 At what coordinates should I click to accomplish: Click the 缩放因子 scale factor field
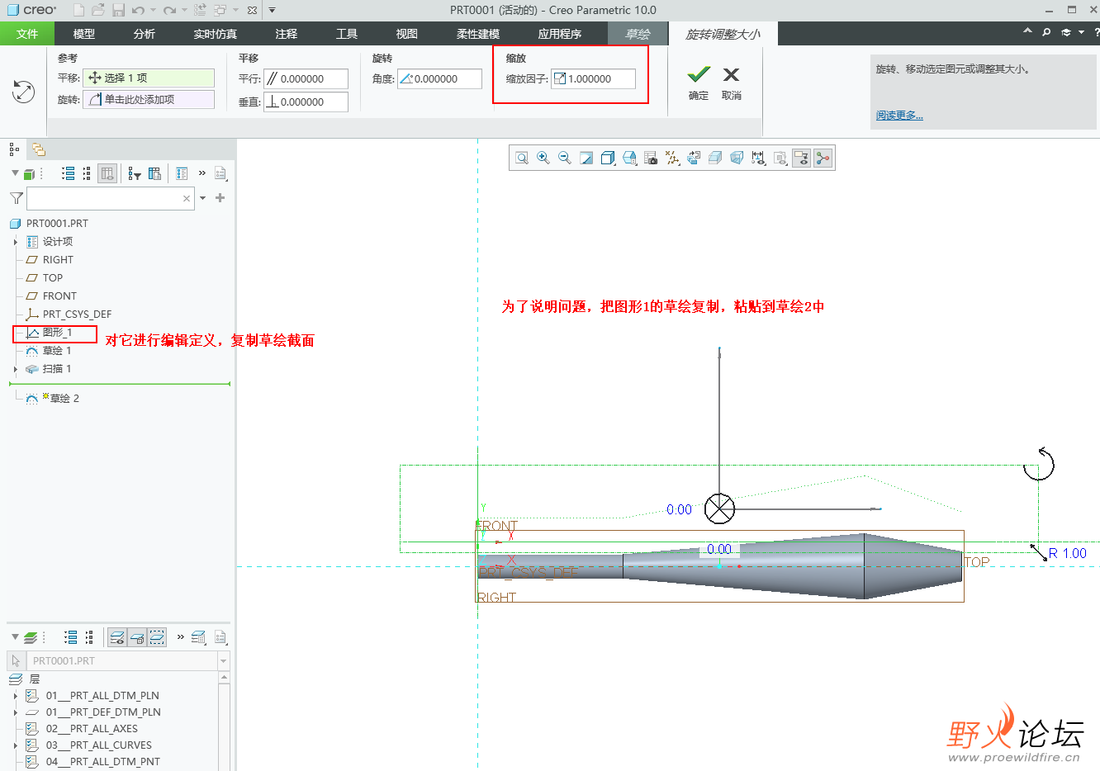tap(594, 78)
